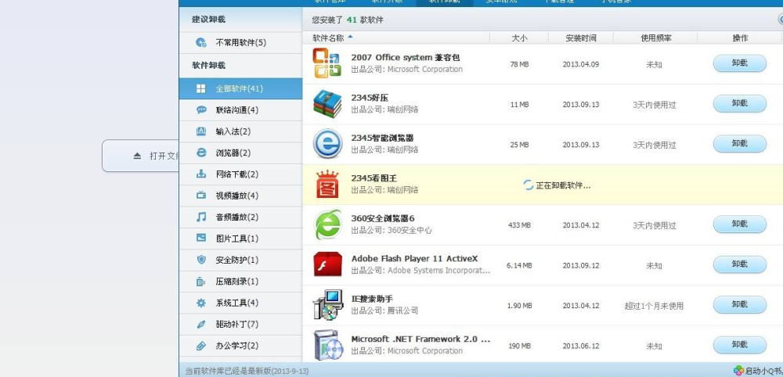Screen dimensions: 783x377
Task: Sort list by 使用频率 column header
Action: point(655,38)
